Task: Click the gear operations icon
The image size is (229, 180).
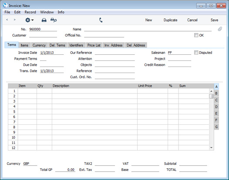Action: pos(27,20)
